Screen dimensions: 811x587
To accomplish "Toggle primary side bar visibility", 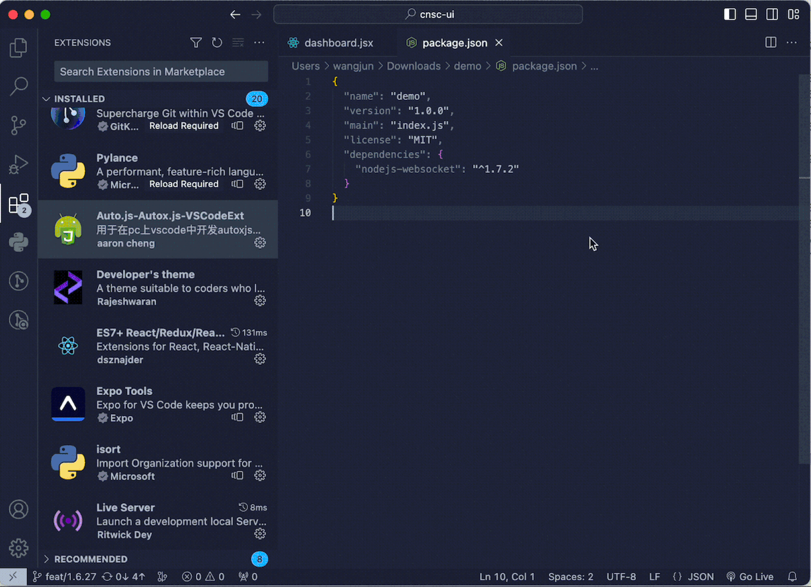I will tap(730, 14).
